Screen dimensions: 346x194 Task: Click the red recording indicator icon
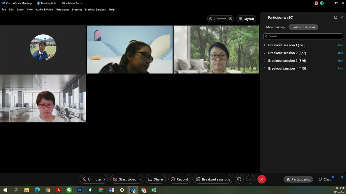(316, 3)
